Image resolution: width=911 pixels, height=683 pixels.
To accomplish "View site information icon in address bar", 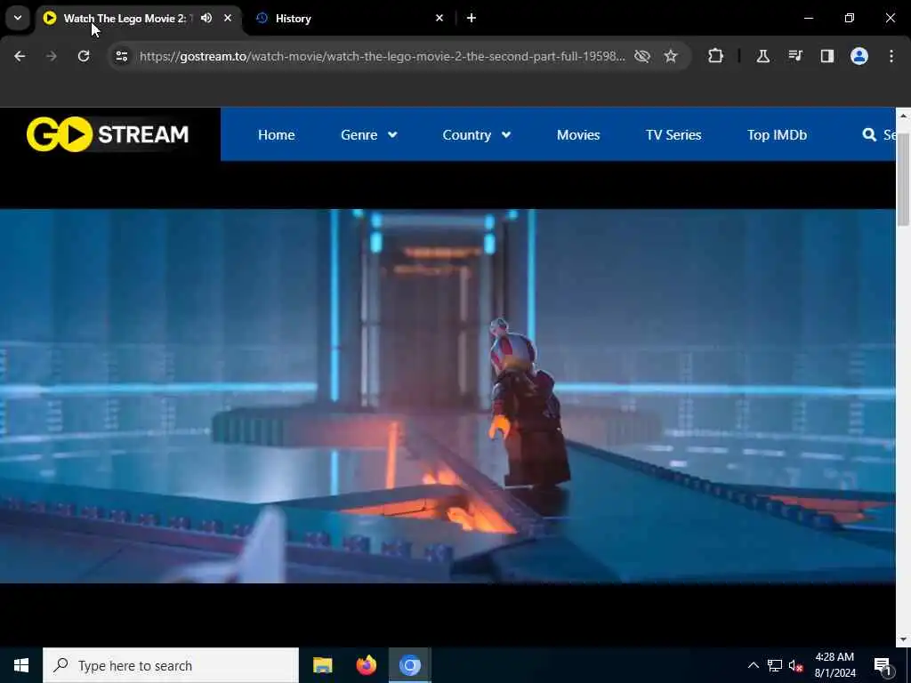I will tap(121, 56).
